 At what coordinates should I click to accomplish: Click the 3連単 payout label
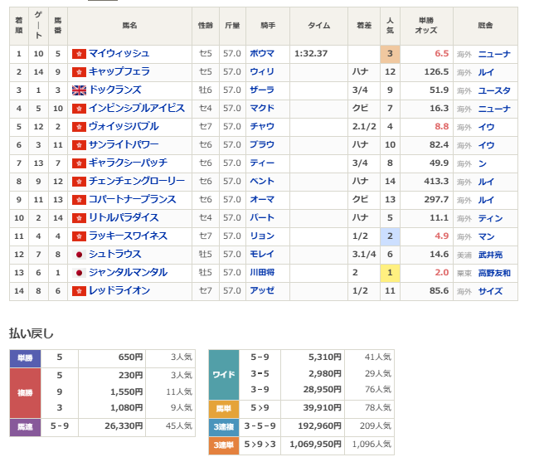point(223,445)
